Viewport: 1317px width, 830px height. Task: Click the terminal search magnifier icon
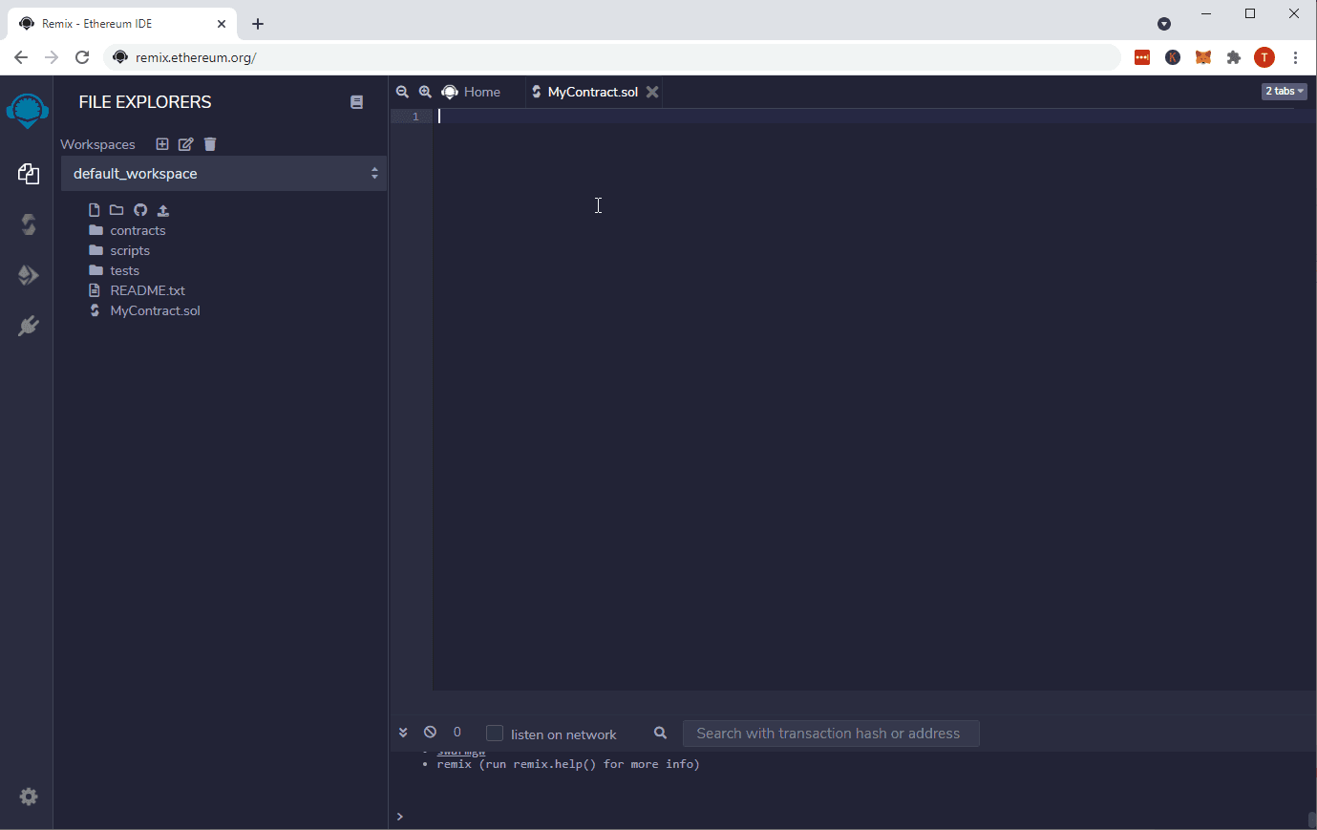(660, 734)
